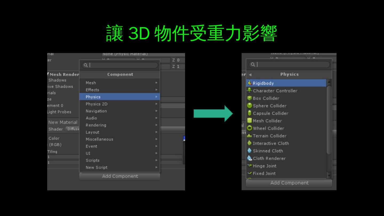
Task: Click the Interactive Cloth icon
Action: 250,143
